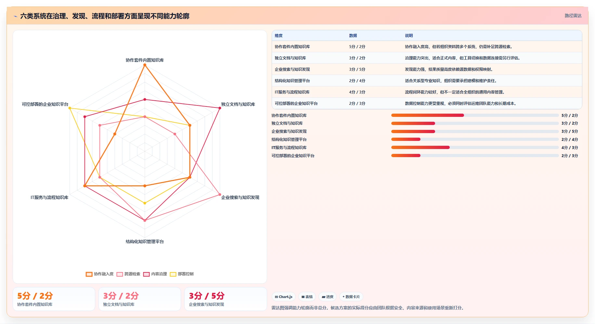Click the radar axis label 企业搜索与知识发现
Screen dimensions: 595x324
click(x=240, y=197)
